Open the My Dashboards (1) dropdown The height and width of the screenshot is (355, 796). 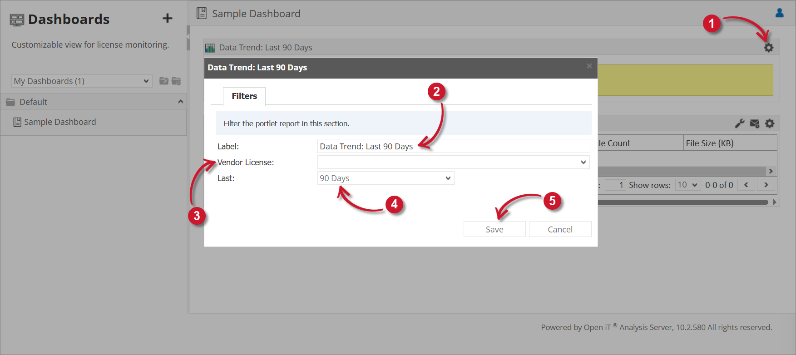coord(82,81)
